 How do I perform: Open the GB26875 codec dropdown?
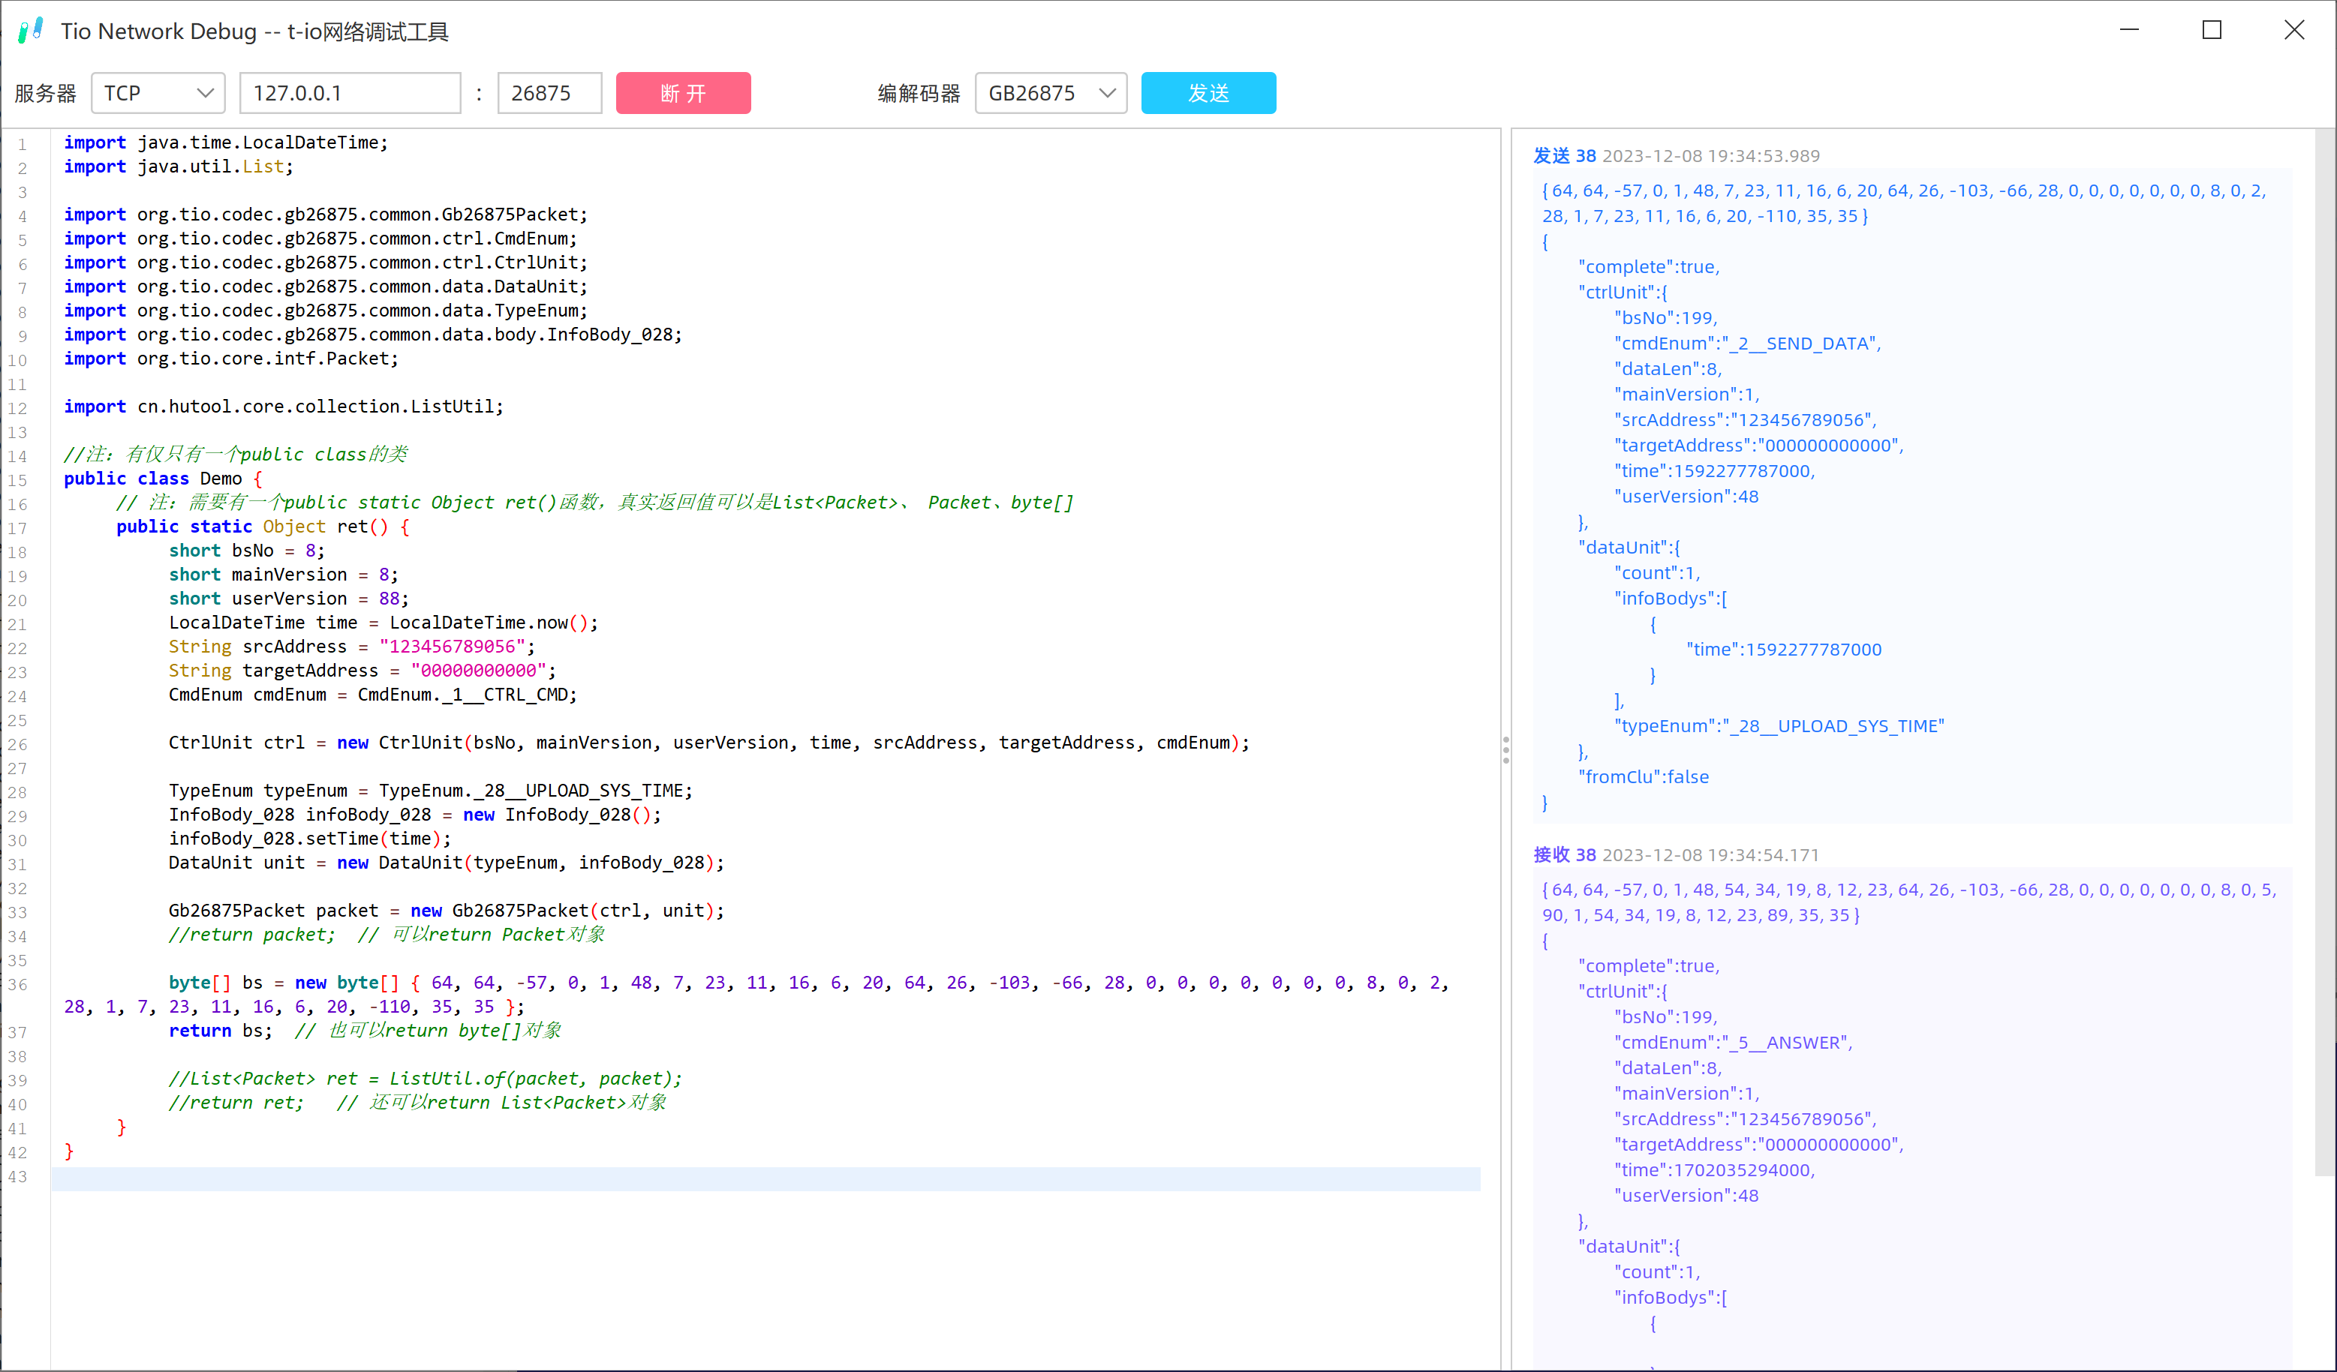click(1051, 93)
